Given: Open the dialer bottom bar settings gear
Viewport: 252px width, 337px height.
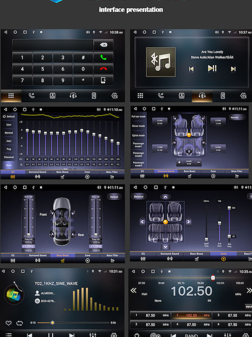Looking at the screenshot, I should coord(115,95).
